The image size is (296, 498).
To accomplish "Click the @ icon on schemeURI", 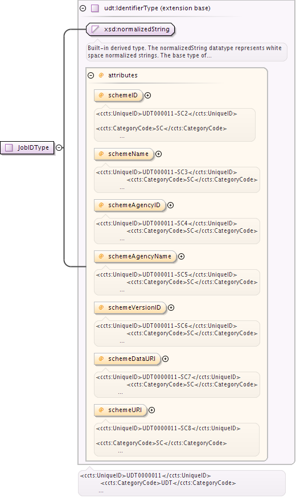I will (101, 410).
